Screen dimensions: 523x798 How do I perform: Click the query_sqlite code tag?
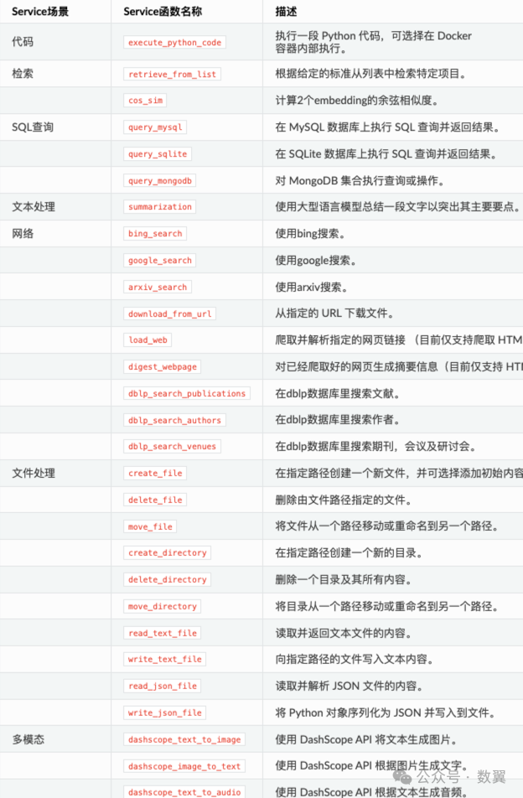point(158,153)
